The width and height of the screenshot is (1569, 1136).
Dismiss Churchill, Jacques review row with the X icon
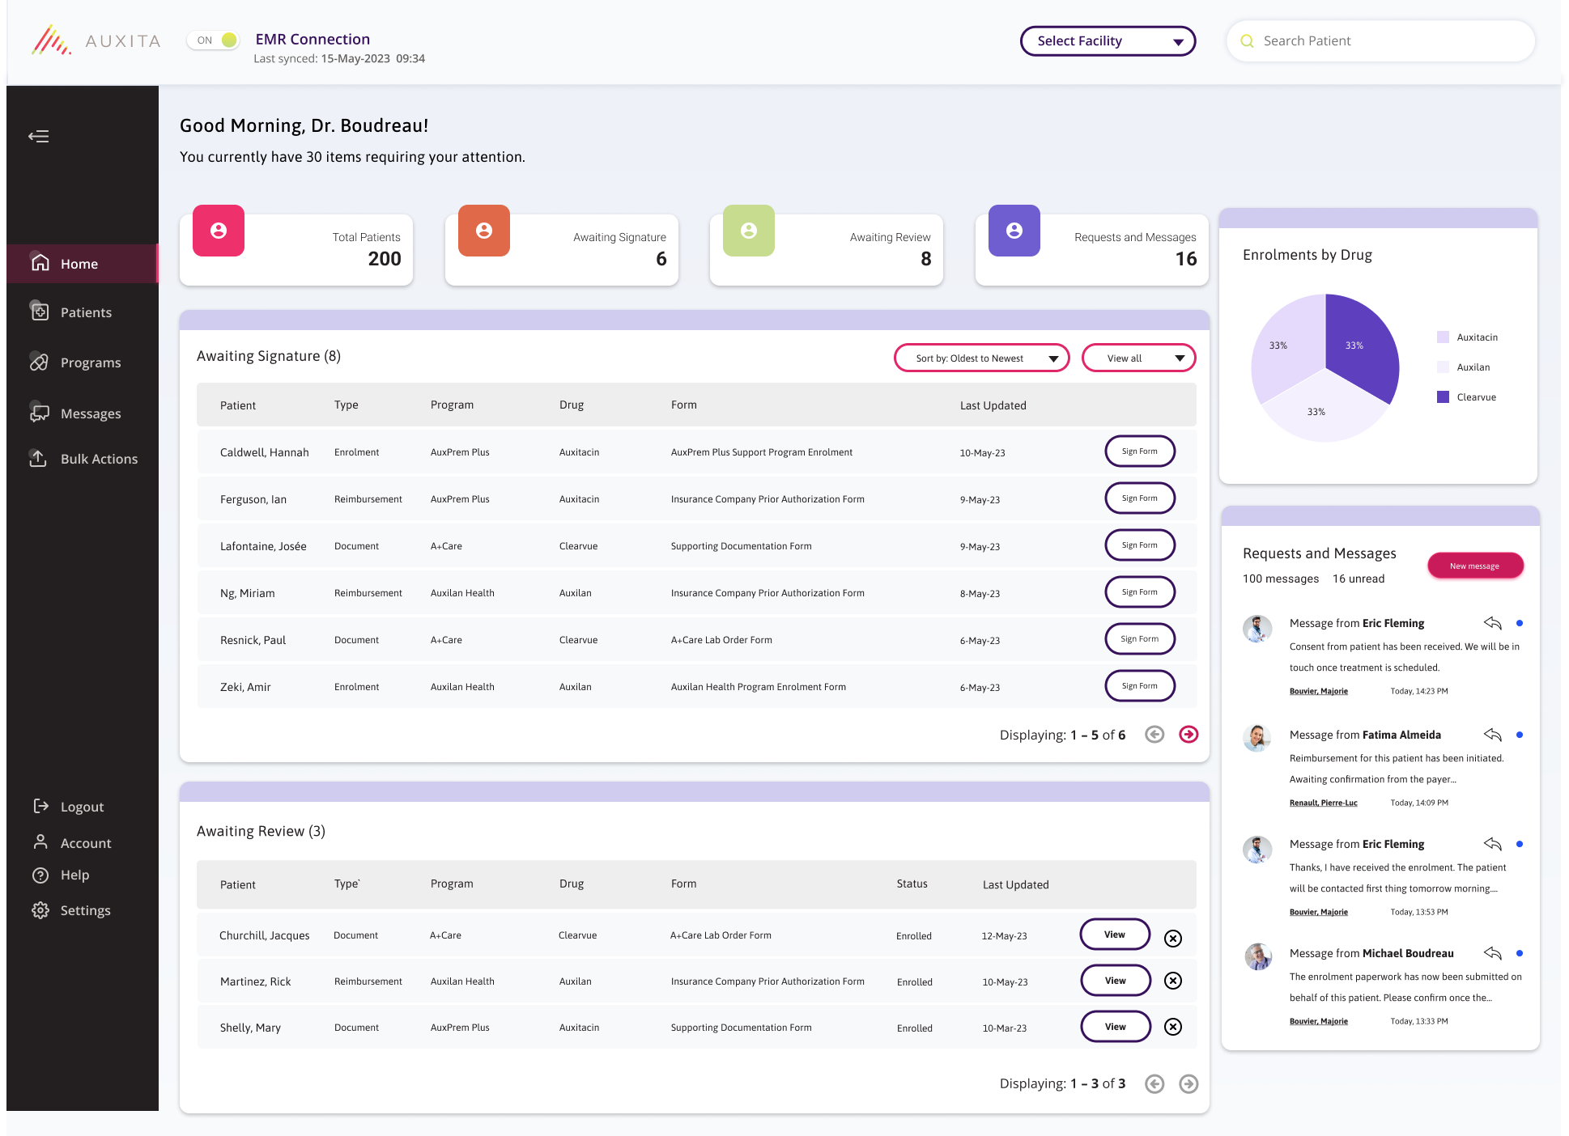point(1172,938)
